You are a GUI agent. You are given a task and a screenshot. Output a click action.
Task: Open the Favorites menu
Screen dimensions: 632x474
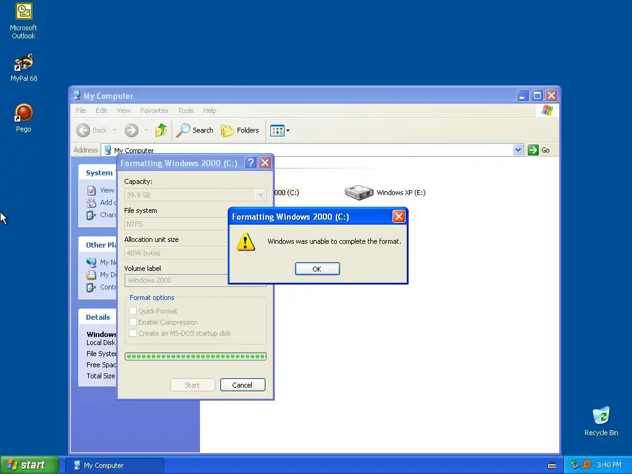click(154, 110)
